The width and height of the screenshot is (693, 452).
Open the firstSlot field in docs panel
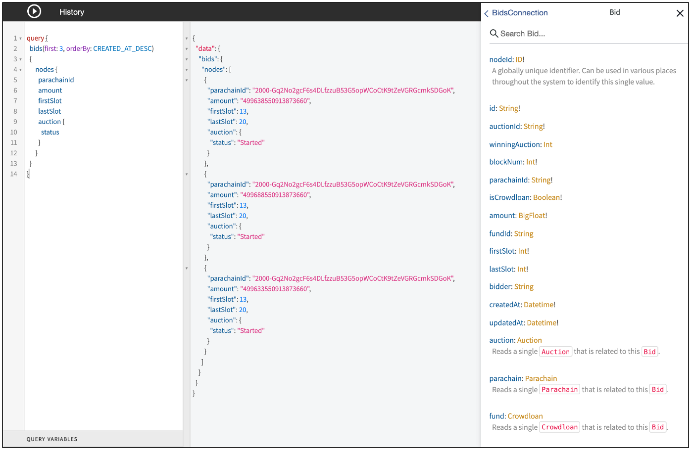click(x=502, y=251)
